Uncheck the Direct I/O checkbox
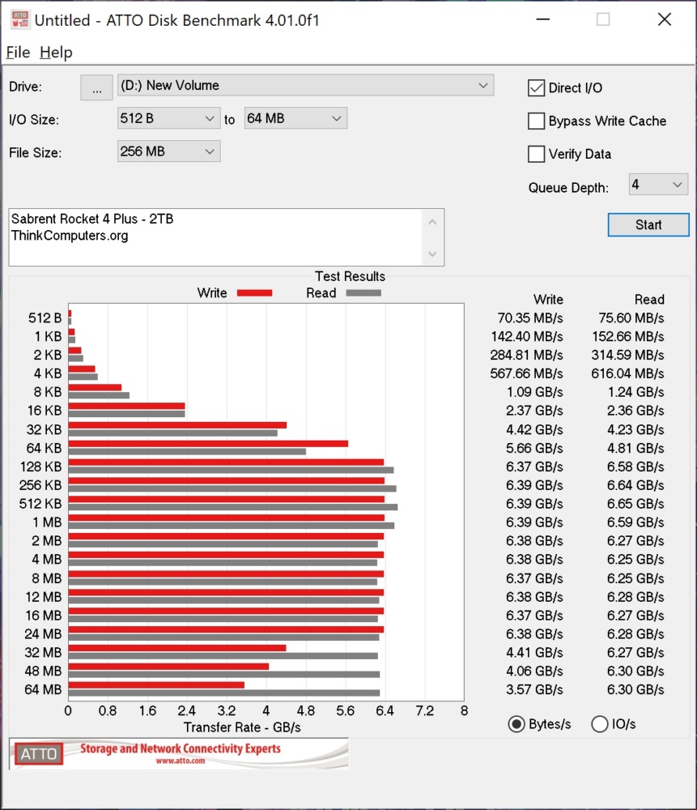Screen dimensions: 697x810 536,87
